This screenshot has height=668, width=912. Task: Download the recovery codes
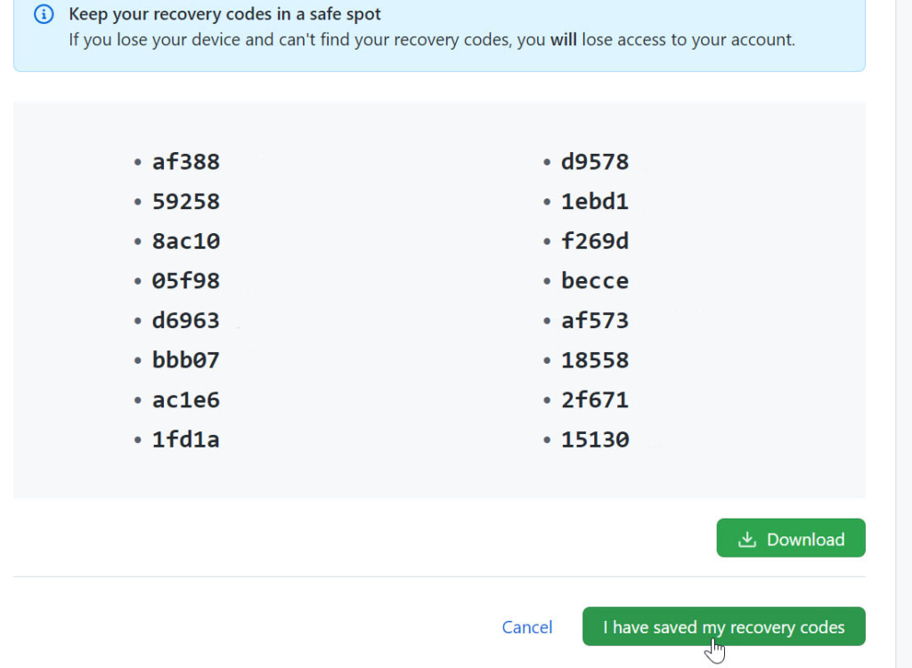pos(790,538)
